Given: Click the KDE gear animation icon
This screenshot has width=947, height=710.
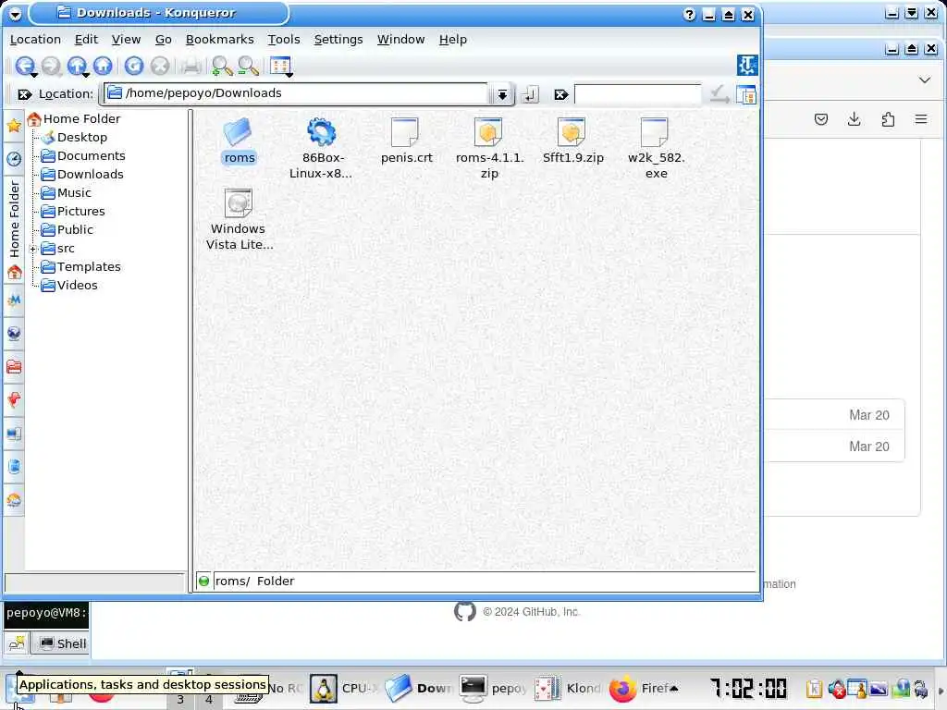Looking at the screenshot, I should (747, 65).
